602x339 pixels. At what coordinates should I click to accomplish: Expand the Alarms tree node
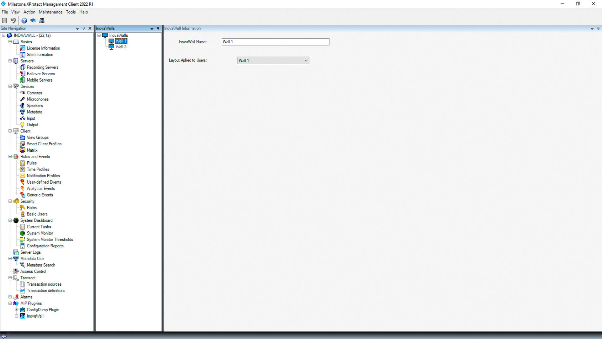coord(10,297)
